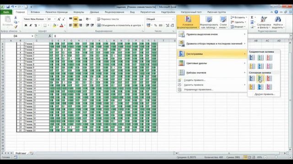Viewport: 293px width, 164px height.
Task: Apply percent style format
Action: pyautogui.click(x=156, y=26)
